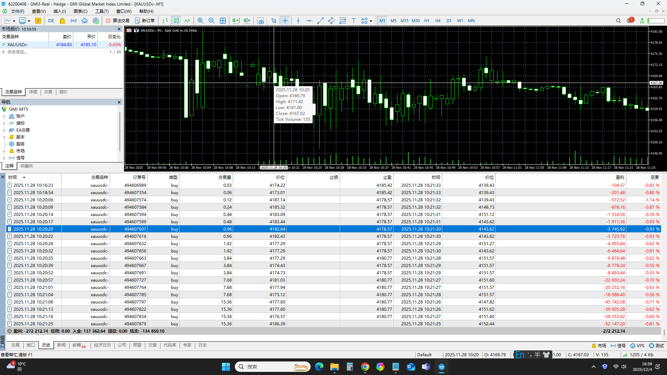Click the 新订单 new order button
667x375 pixels.
pyautogui.click(x=145, y=21)
